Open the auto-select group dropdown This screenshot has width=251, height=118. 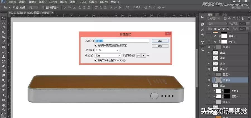pos(33,7)
